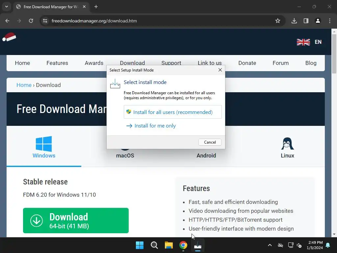Reload the current page
This screenshot has width=337, height=253.
point(31,21)
